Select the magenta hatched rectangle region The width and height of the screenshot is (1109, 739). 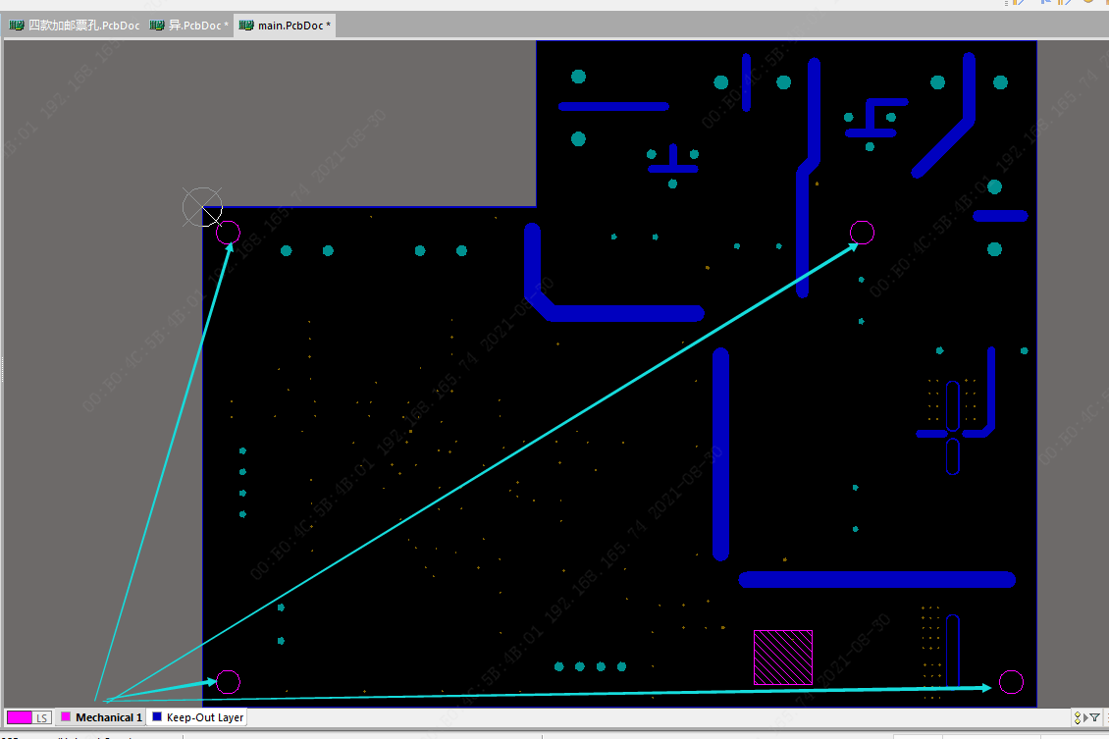click(x=782, y=657)
